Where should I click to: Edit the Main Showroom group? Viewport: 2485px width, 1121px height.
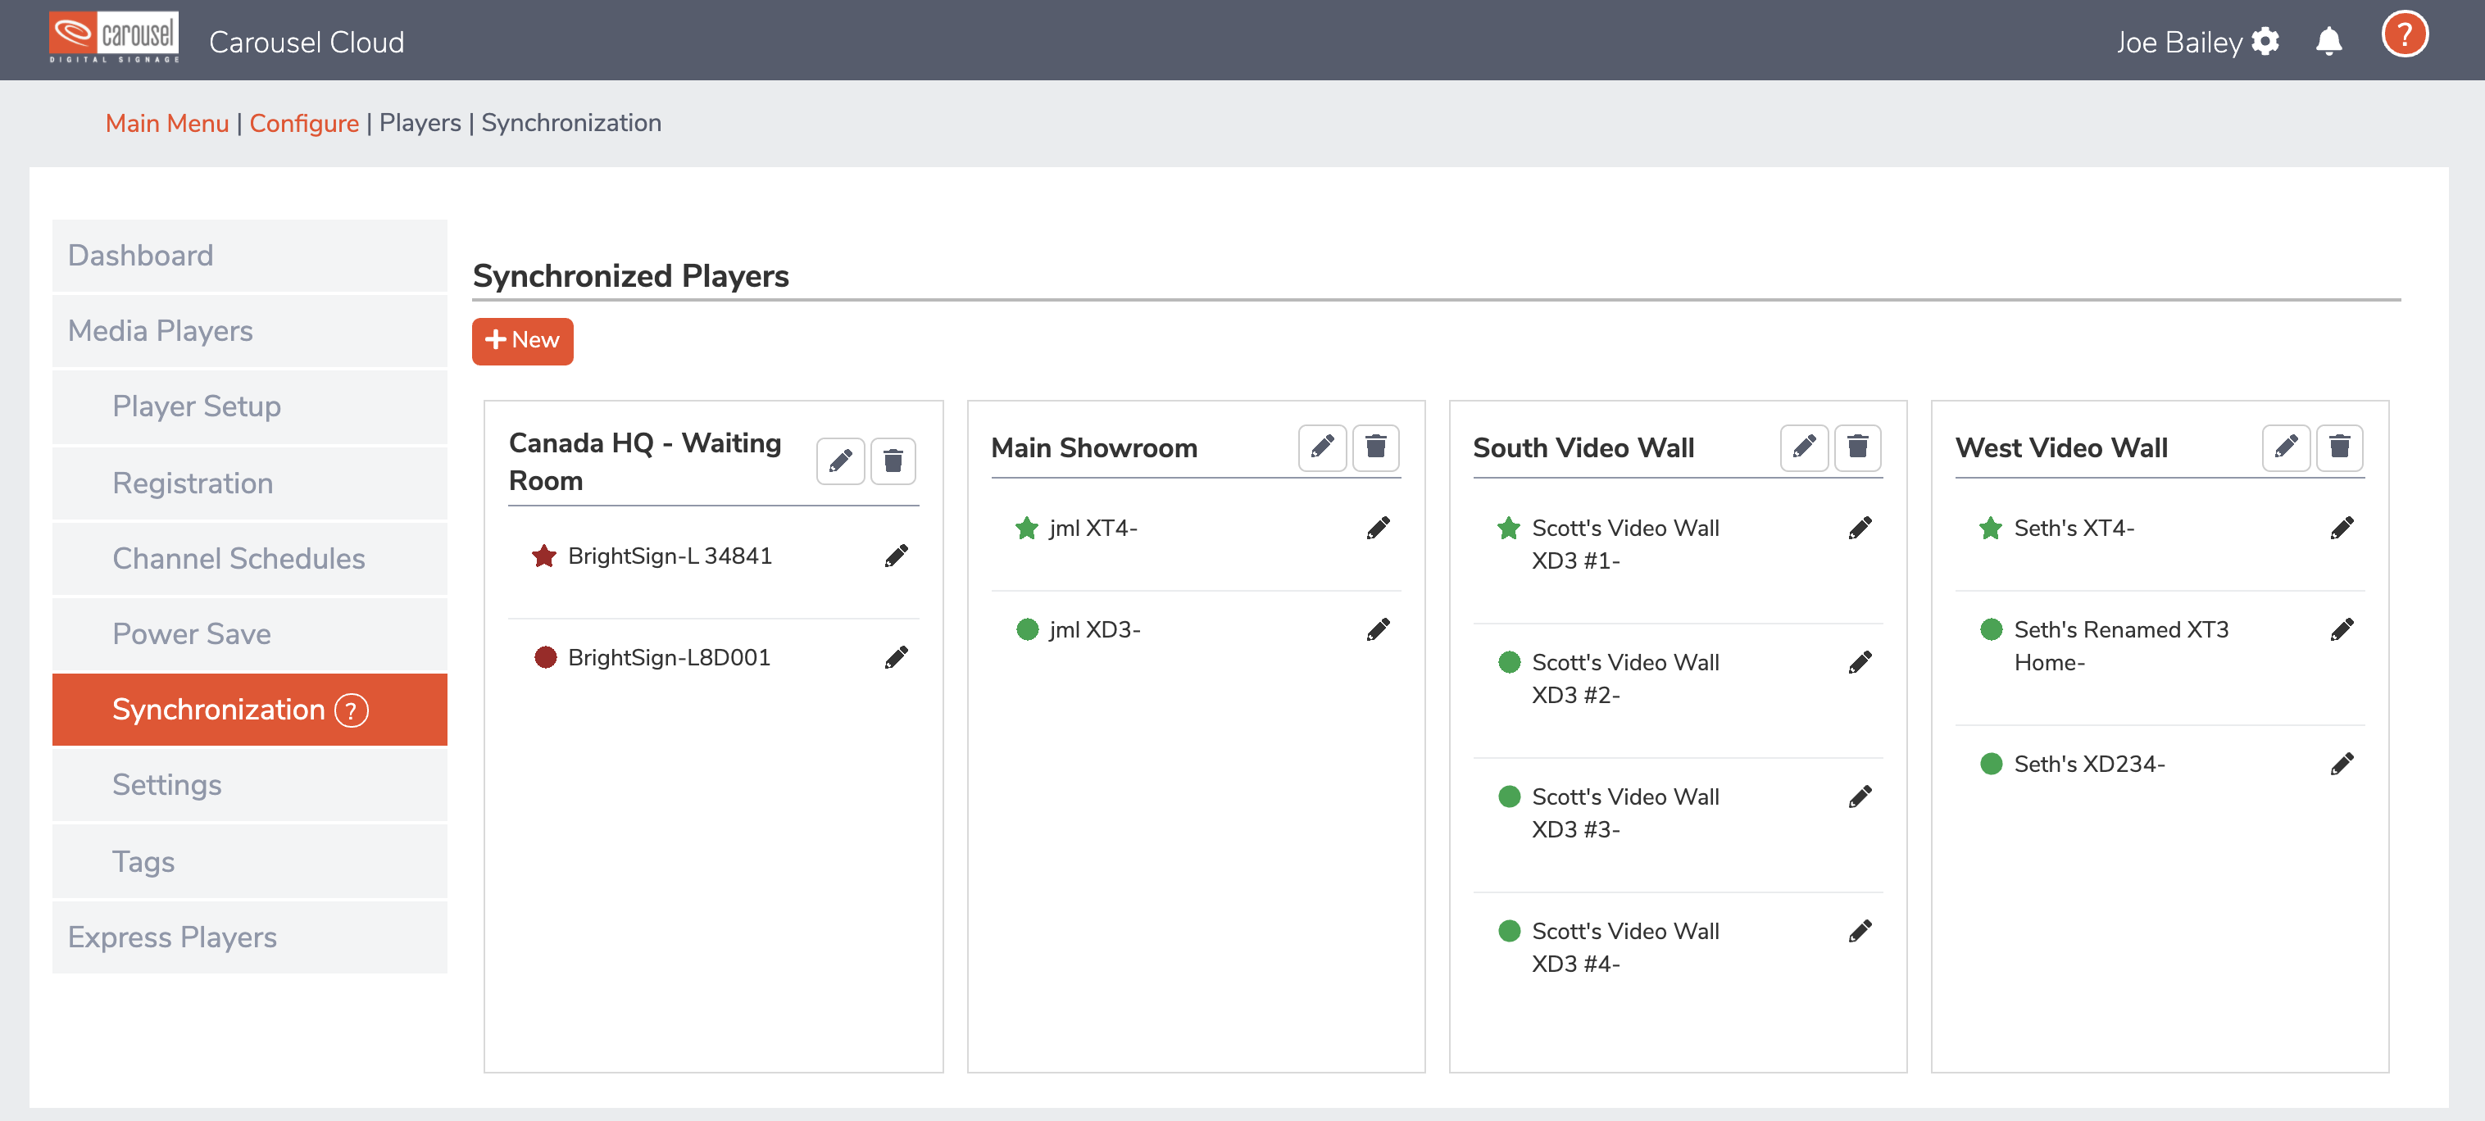[1322, 447]
